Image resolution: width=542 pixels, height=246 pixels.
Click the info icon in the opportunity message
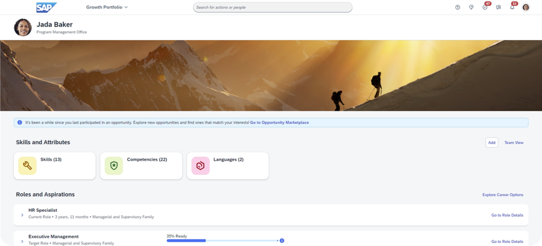pos(20,122)
